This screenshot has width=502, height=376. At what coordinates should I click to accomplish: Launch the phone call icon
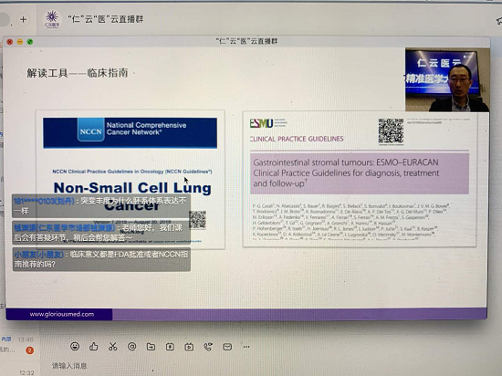208,347
